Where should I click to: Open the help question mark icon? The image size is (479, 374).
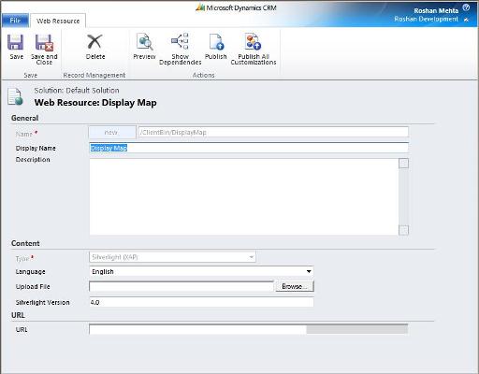(466, 7)
